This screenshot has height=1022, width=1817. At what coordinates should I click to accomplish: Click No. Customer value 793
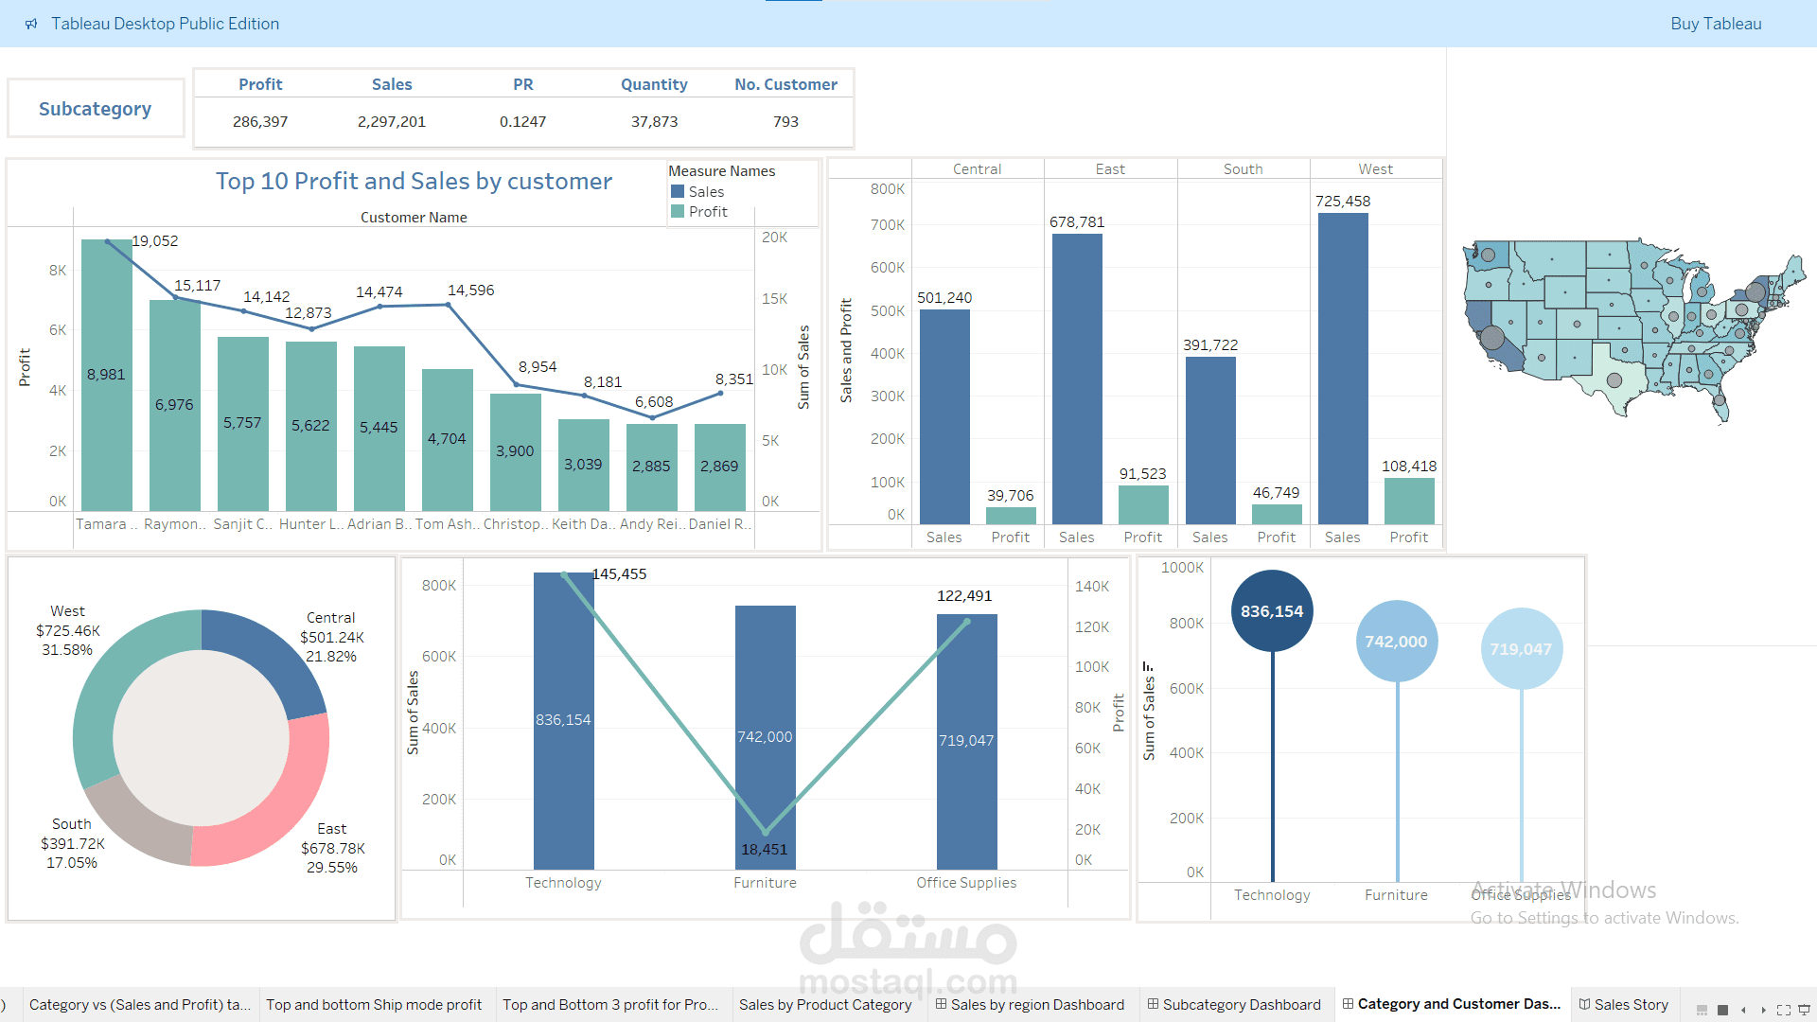(x=785, y=121)
